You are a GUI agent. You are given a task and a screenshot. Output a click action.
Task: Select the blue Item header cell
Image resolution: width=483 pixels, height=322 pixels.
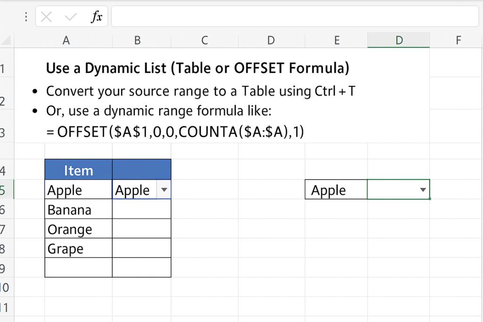(78, 170)
